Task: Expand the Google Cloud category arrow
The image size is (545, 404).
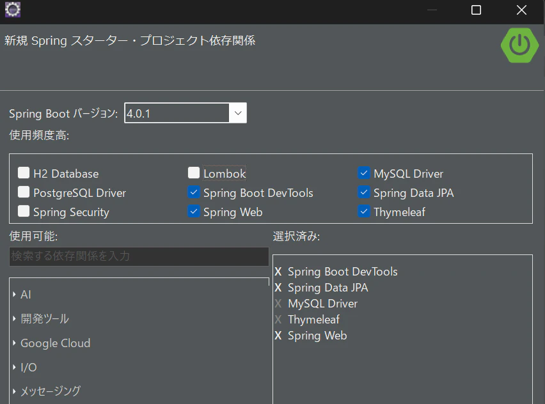Action: (x=14, y=343)
